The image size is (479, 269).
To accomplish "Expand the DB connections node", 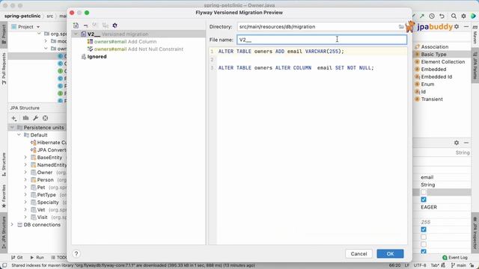I will [12, 224].
